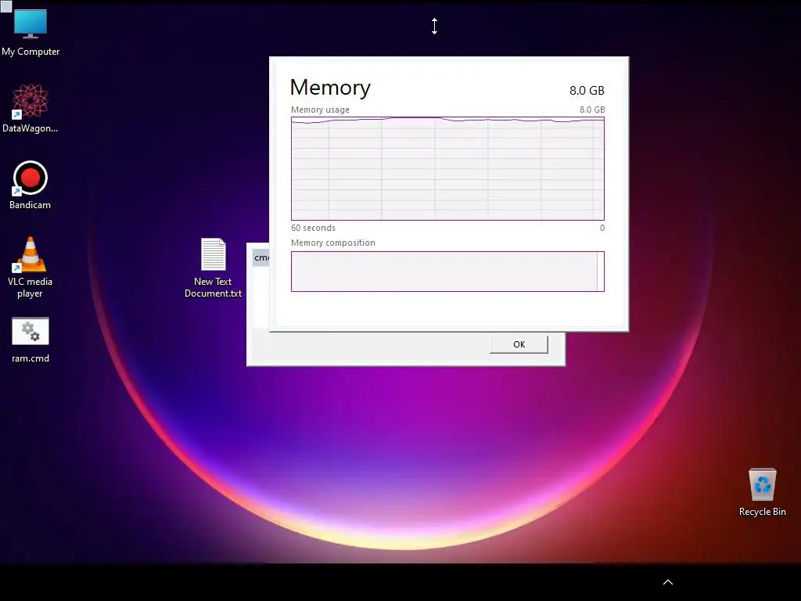This screenshot has width=801, height=601.
Task: Click the Memory usage label
Action: click(x=320, y=110)
